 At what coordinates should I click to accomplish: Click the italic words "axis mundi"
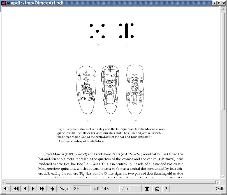(166, 159)
